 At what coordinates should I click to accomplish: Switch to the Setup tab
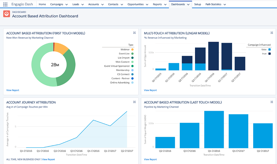pyautogui.click(x=197, y=4)
